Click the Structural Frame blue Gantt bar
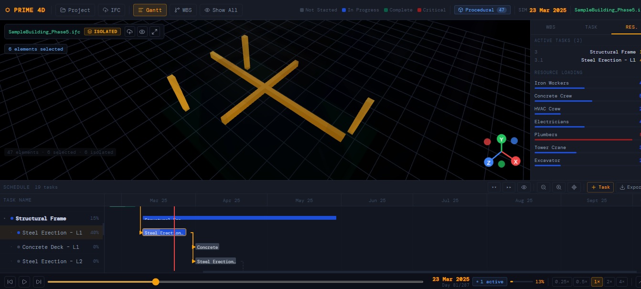Viewport: 641px width, 289px height. [x=239, y=218]
